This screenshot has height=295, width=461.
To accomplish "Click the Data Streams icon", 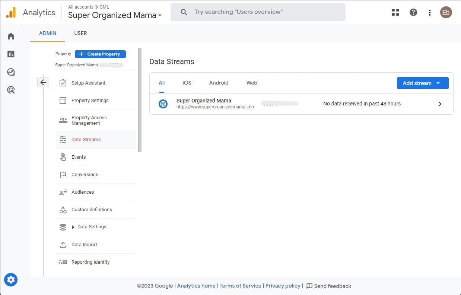I will pyautogui.click(x=63, y=140).
